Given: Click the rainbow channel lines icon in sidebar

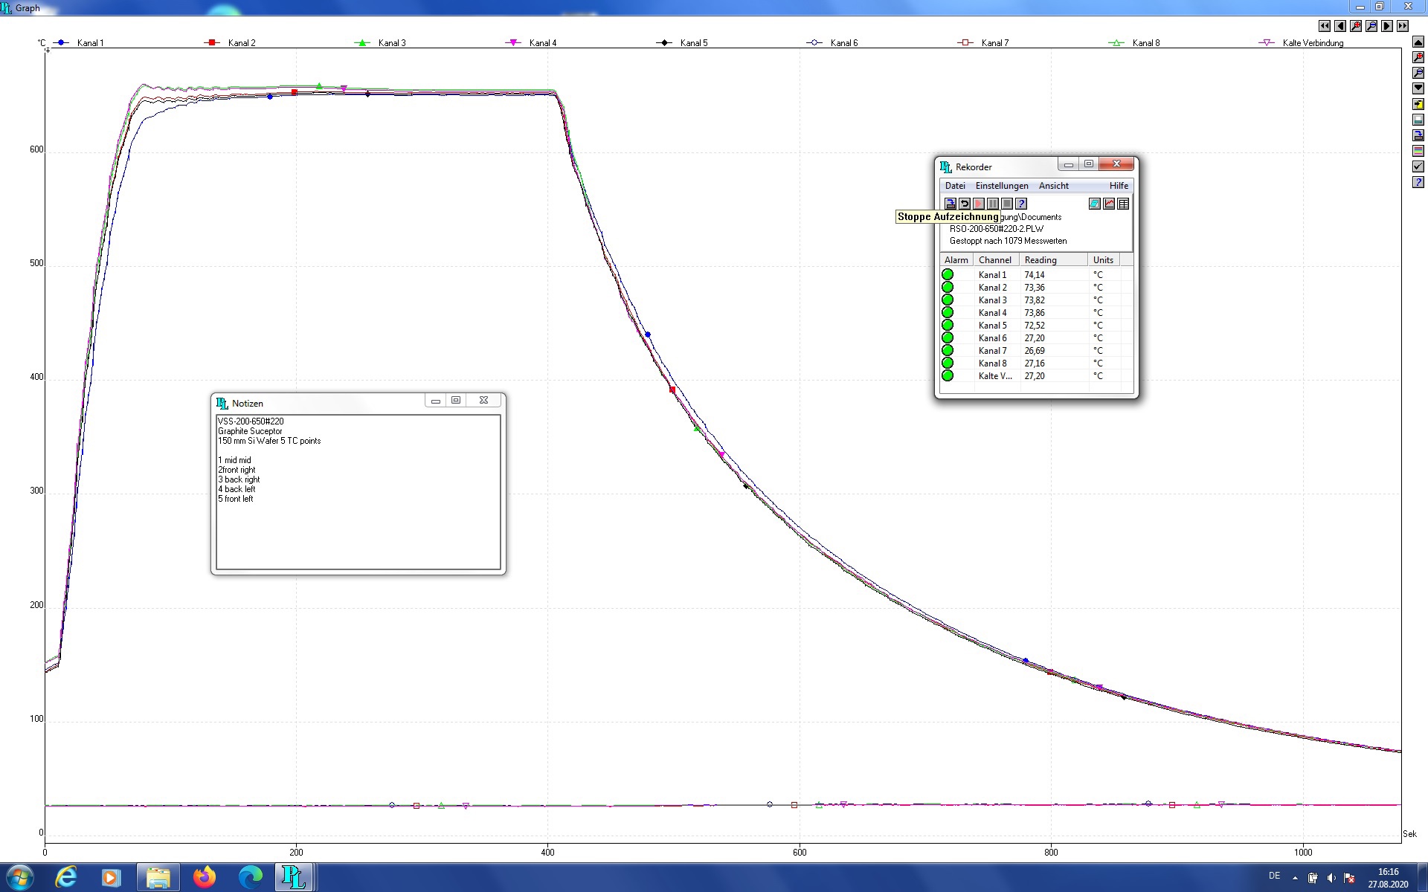Looking at the screenshot, I should (1418, 151).
